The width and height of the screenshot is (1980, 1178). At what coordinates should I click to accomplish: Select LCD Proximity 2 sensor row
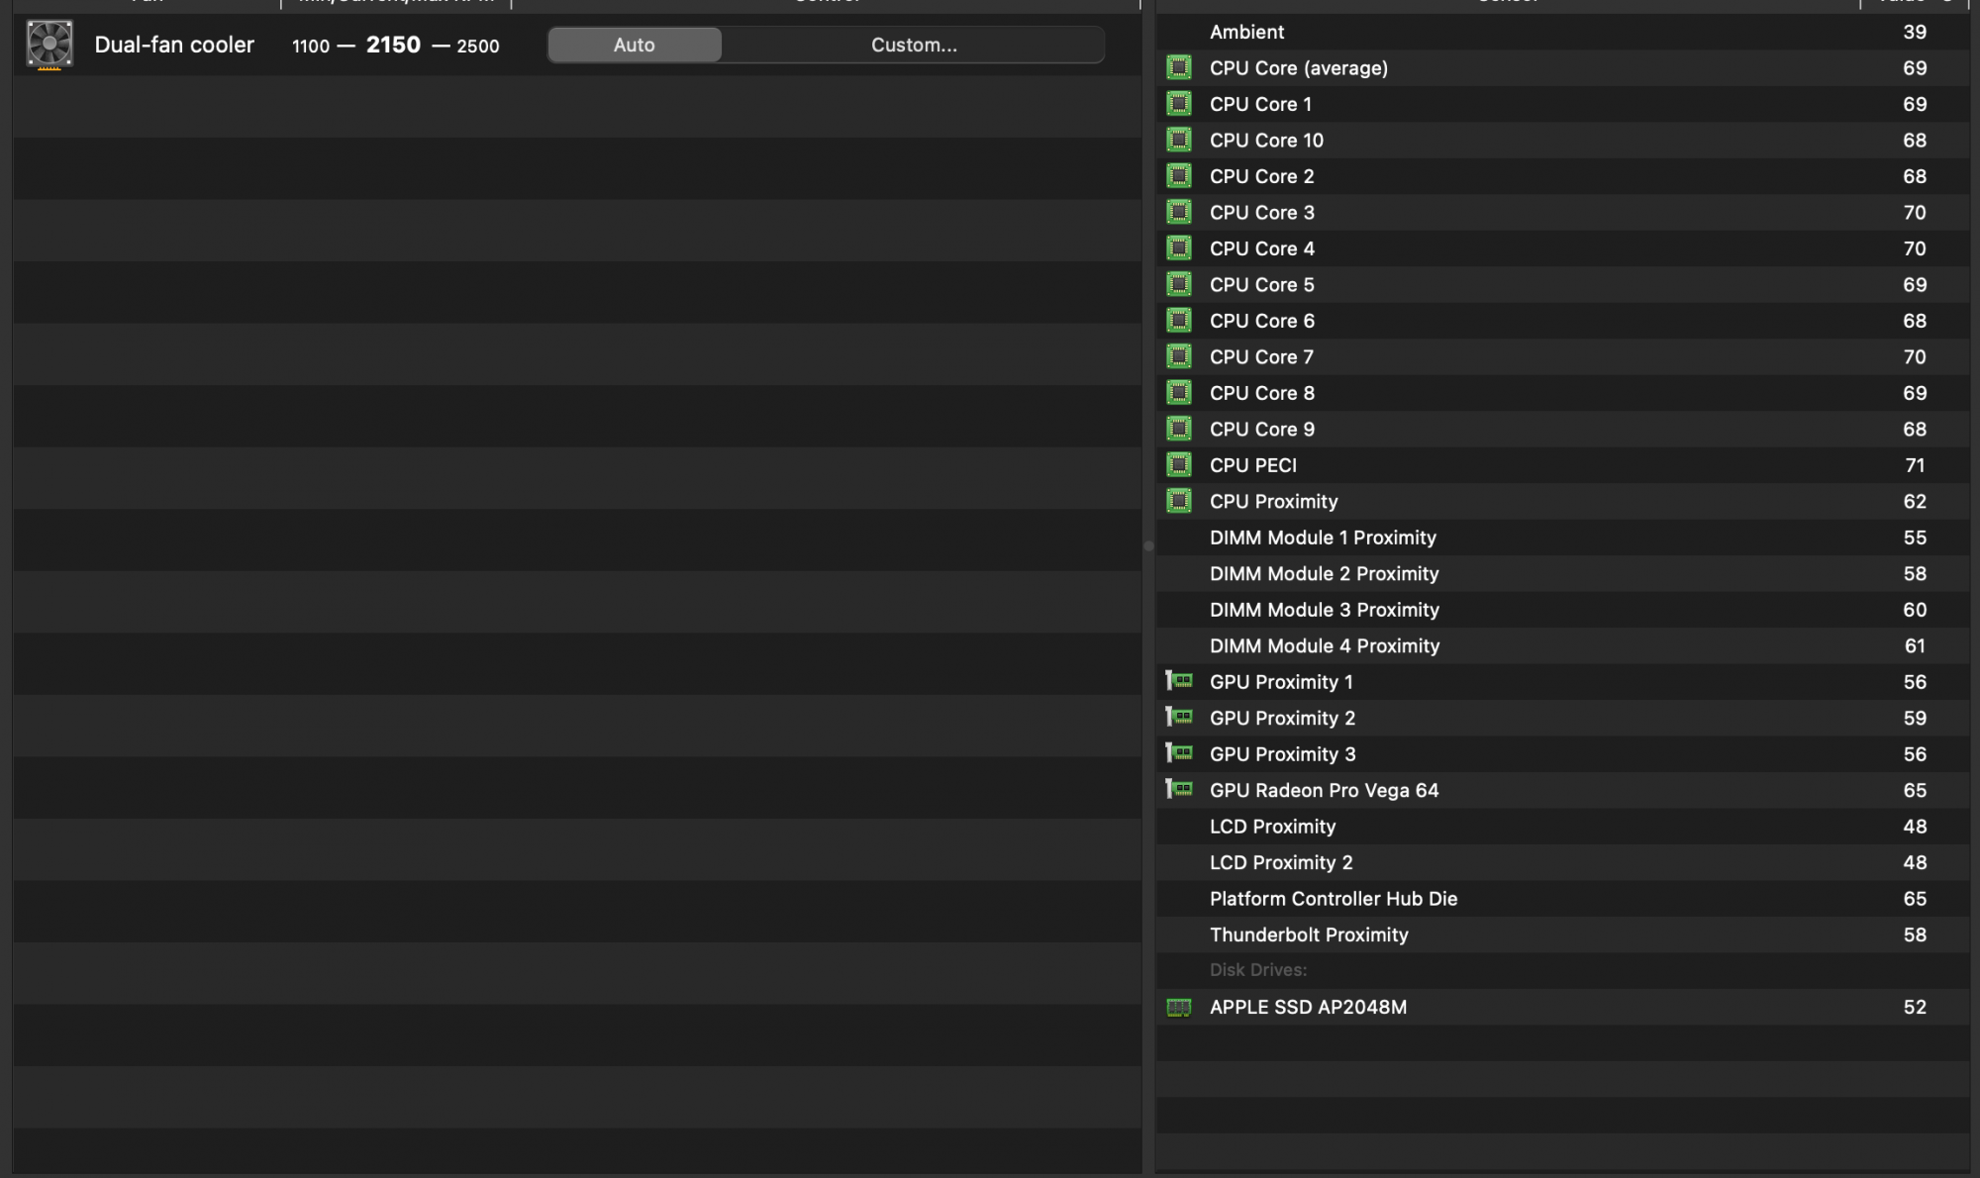(x=1280, y=862)
